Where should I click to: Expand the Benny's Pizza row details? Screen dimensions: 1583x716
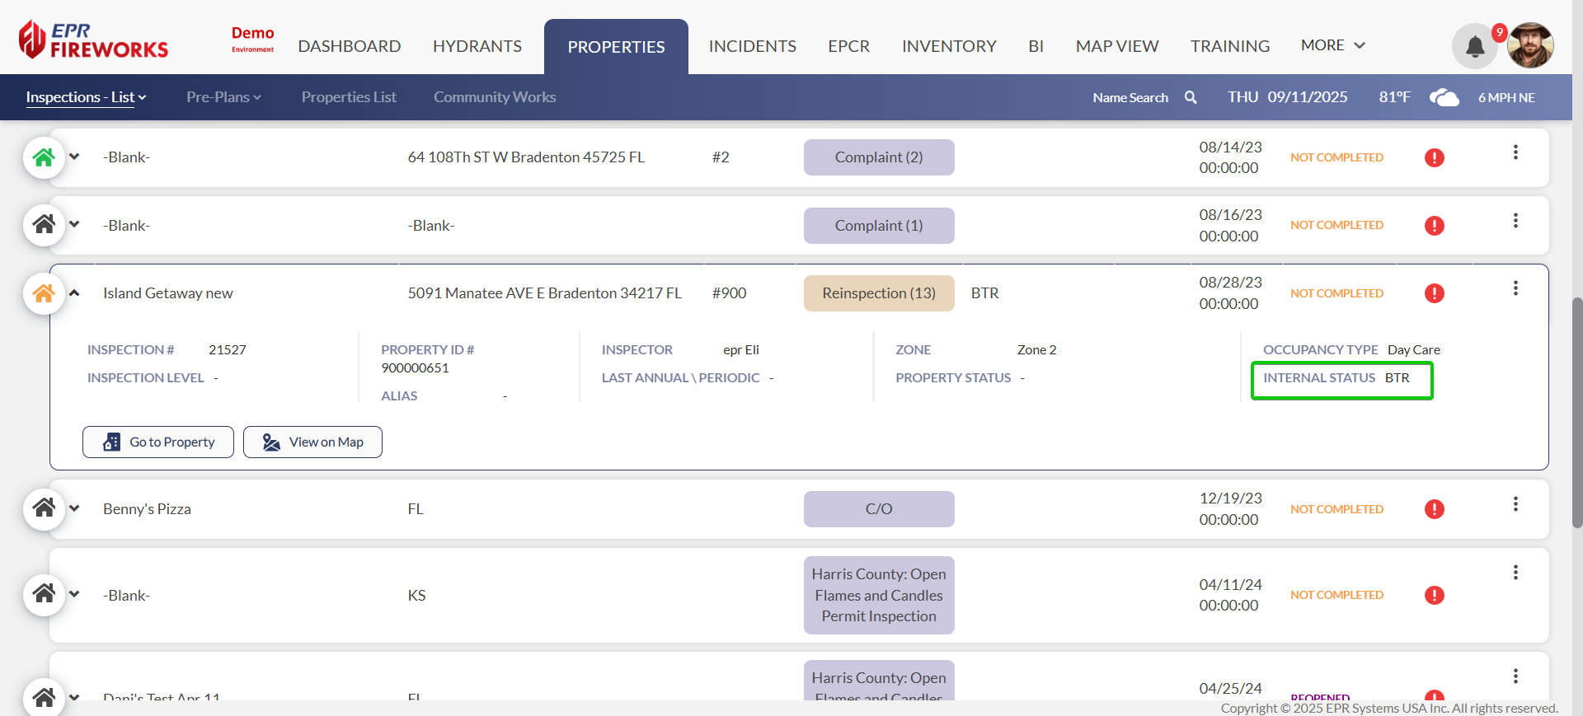coord(74,508)
